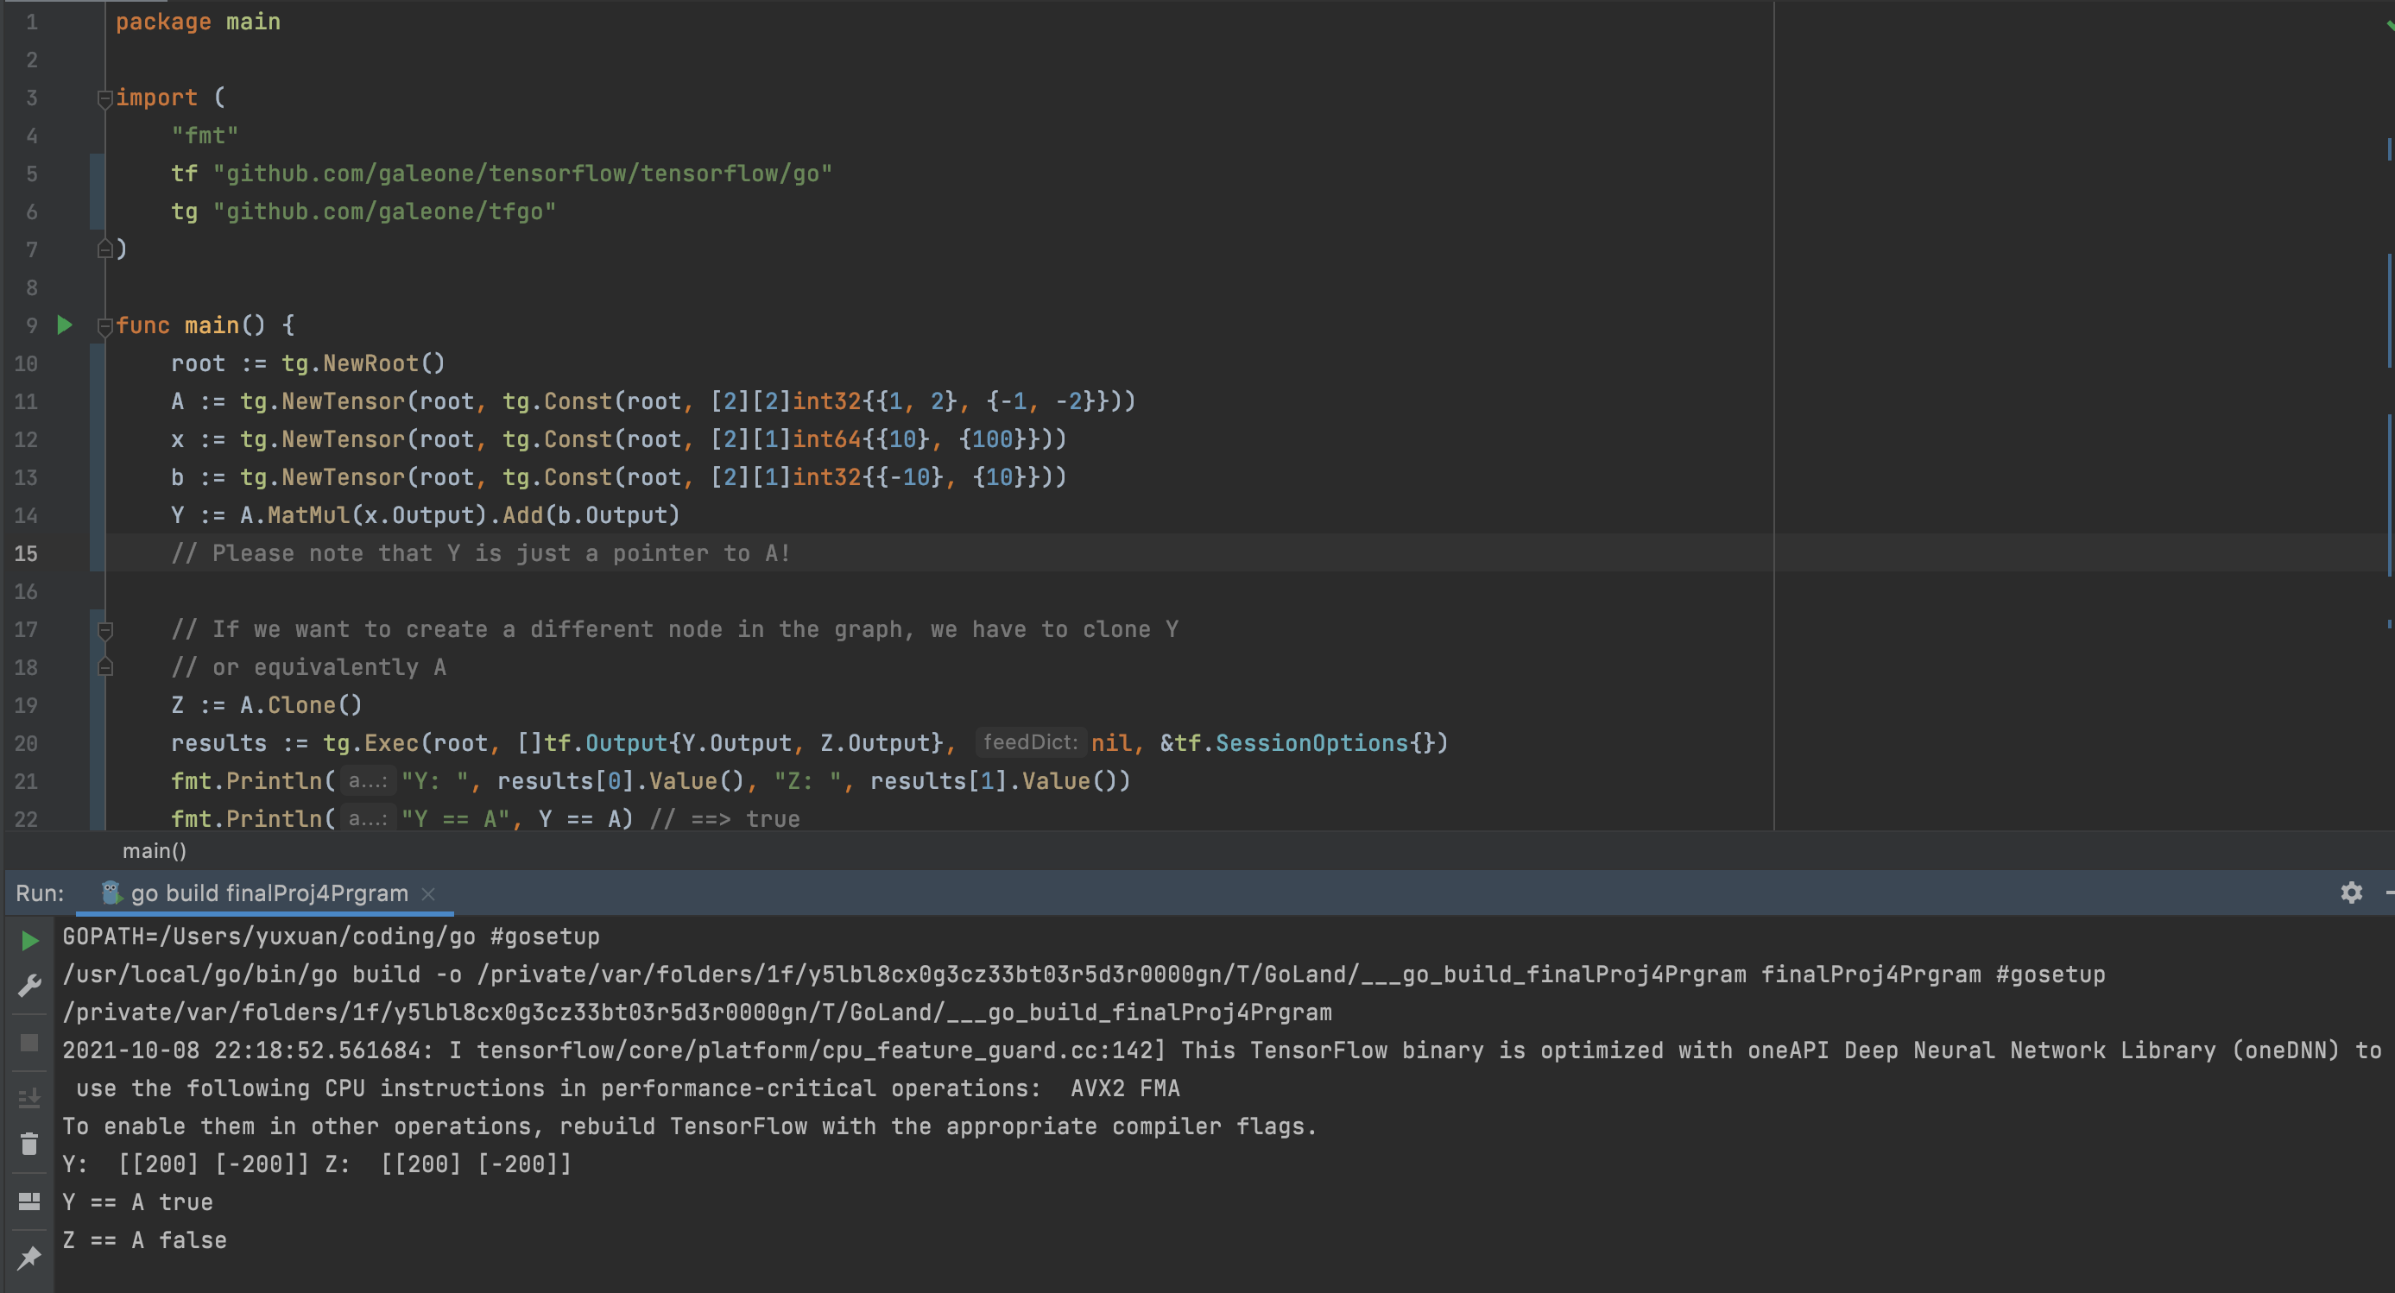Image resolution: width=2395 pixels, height=1293 pixels.
Task: Click the a...: hint on line 21
Action: point(368,780)
